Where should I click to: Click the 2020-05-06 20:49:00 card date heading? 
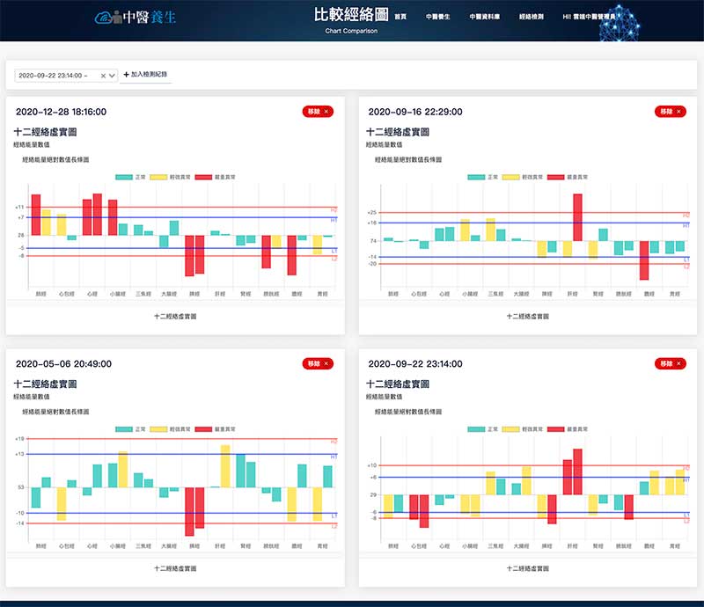(x=63, y=364)
